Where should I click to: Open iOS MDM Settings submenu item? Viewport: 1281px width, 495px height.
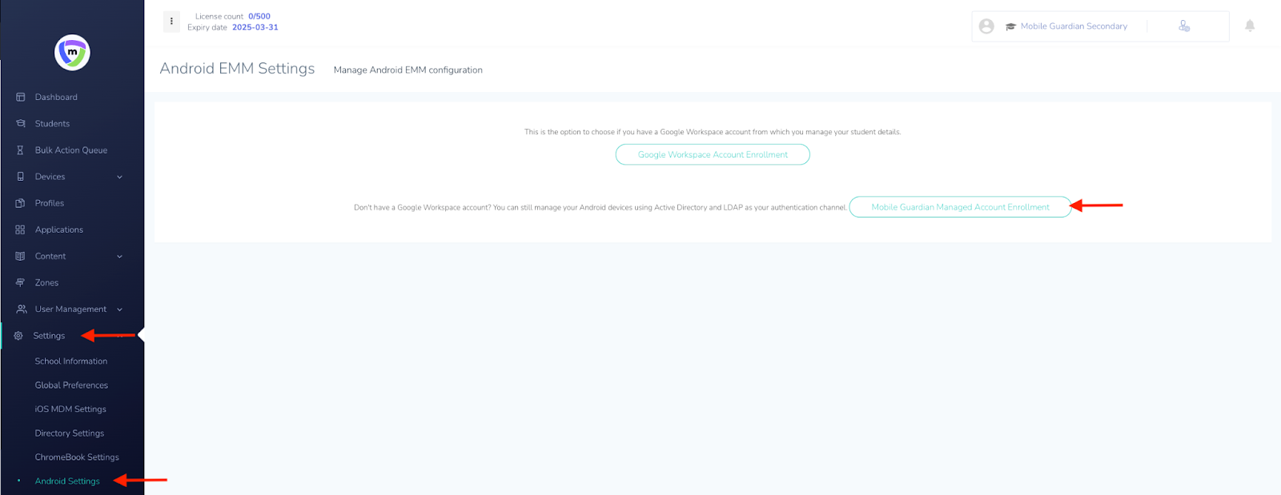point(70,409)
